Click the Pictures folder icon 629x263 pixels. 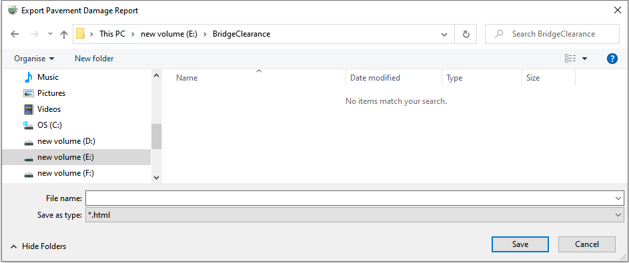pos(29,93)
